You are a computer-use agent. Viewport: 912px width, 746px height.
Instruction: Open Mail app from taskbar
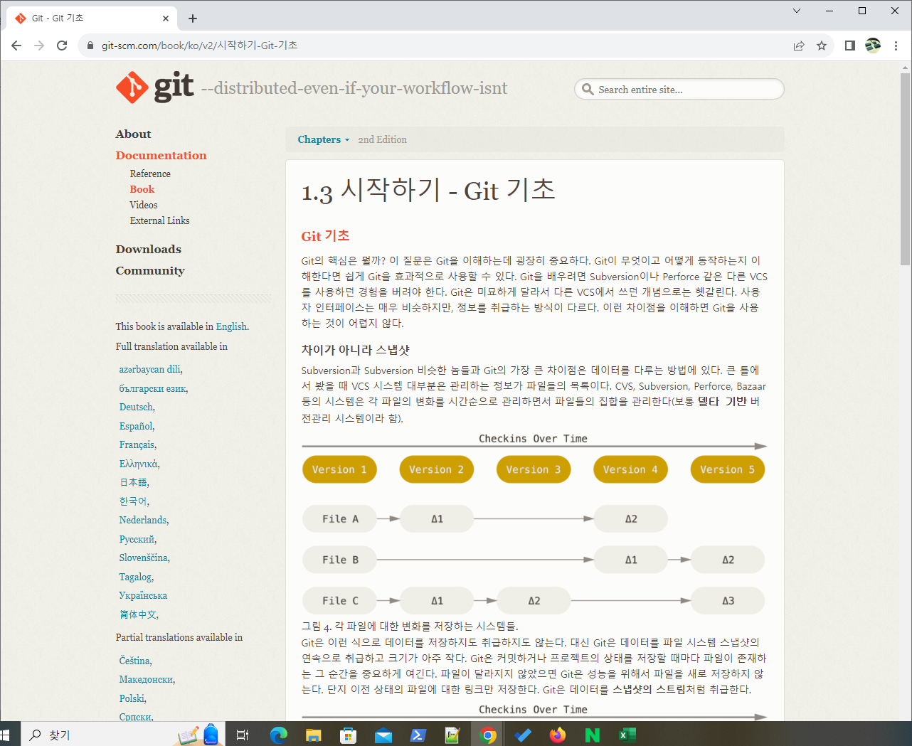(x=383, y=735)
